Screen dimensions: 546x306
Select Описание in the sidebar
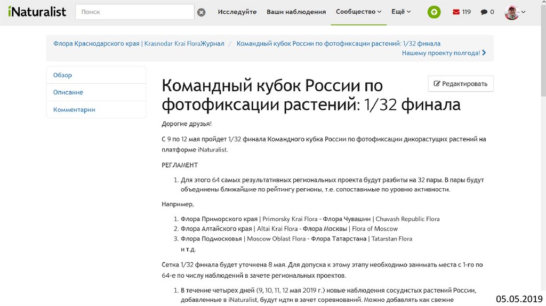coord(96,92)
